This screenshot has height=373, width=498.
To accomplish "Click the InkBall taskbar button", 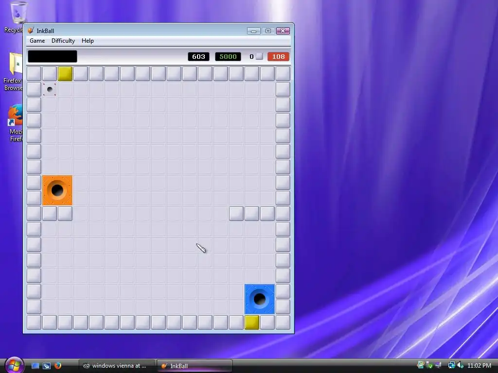I will click(x=195, y=366).
